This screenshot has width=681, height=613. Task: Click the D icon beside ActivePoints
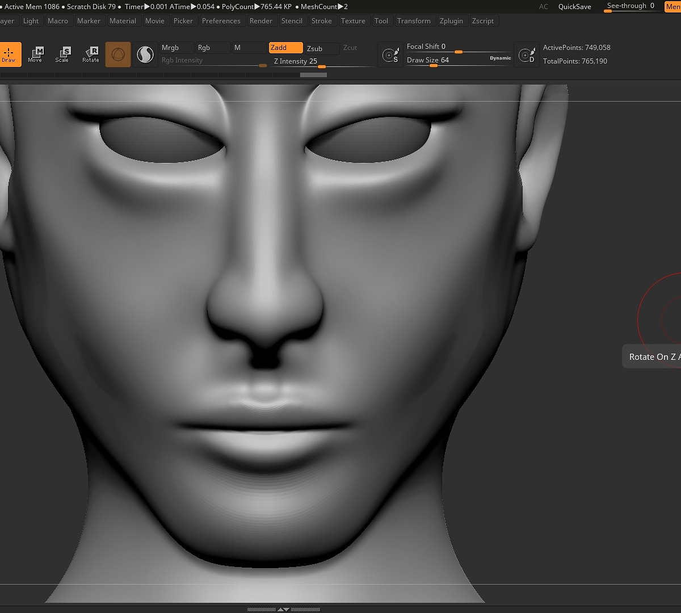click(x=527, y=54)
